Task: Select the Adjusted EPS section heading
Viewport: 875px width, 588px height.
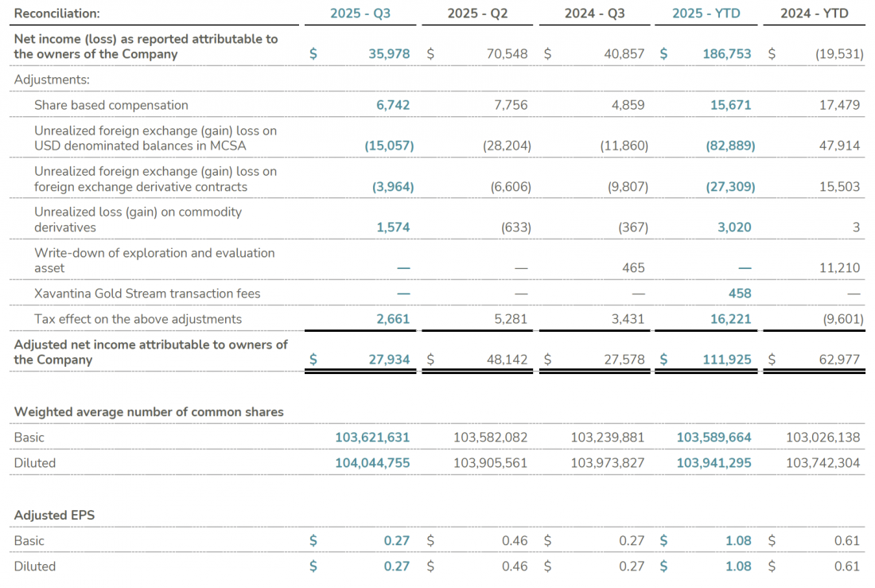Action: pyautogui.click(x=54, y=516)
